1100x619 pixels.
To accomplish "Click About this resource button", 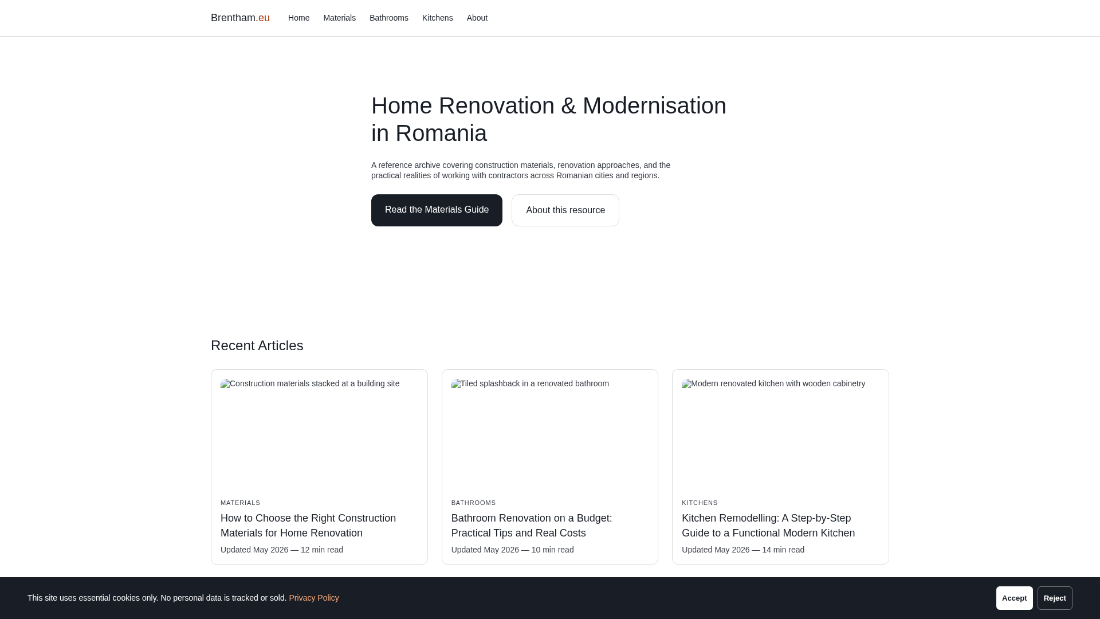I will pos(565,210).
